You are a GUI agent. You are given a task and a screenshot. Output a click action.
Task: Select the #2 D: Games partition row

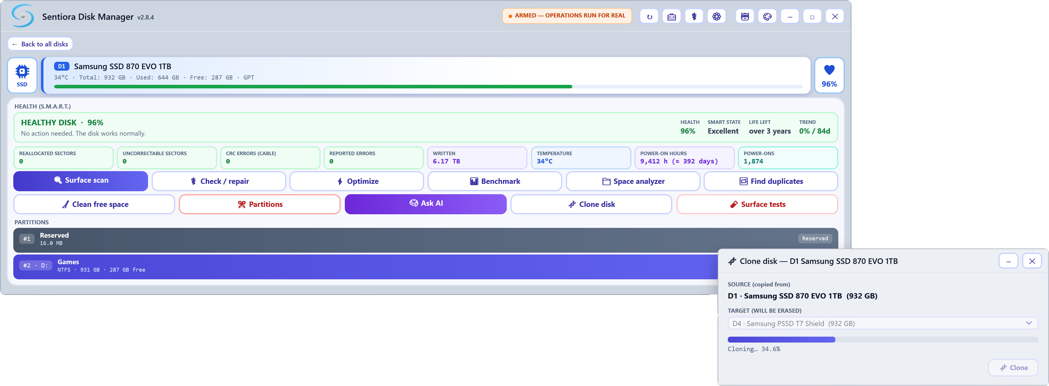coord(366,266)
